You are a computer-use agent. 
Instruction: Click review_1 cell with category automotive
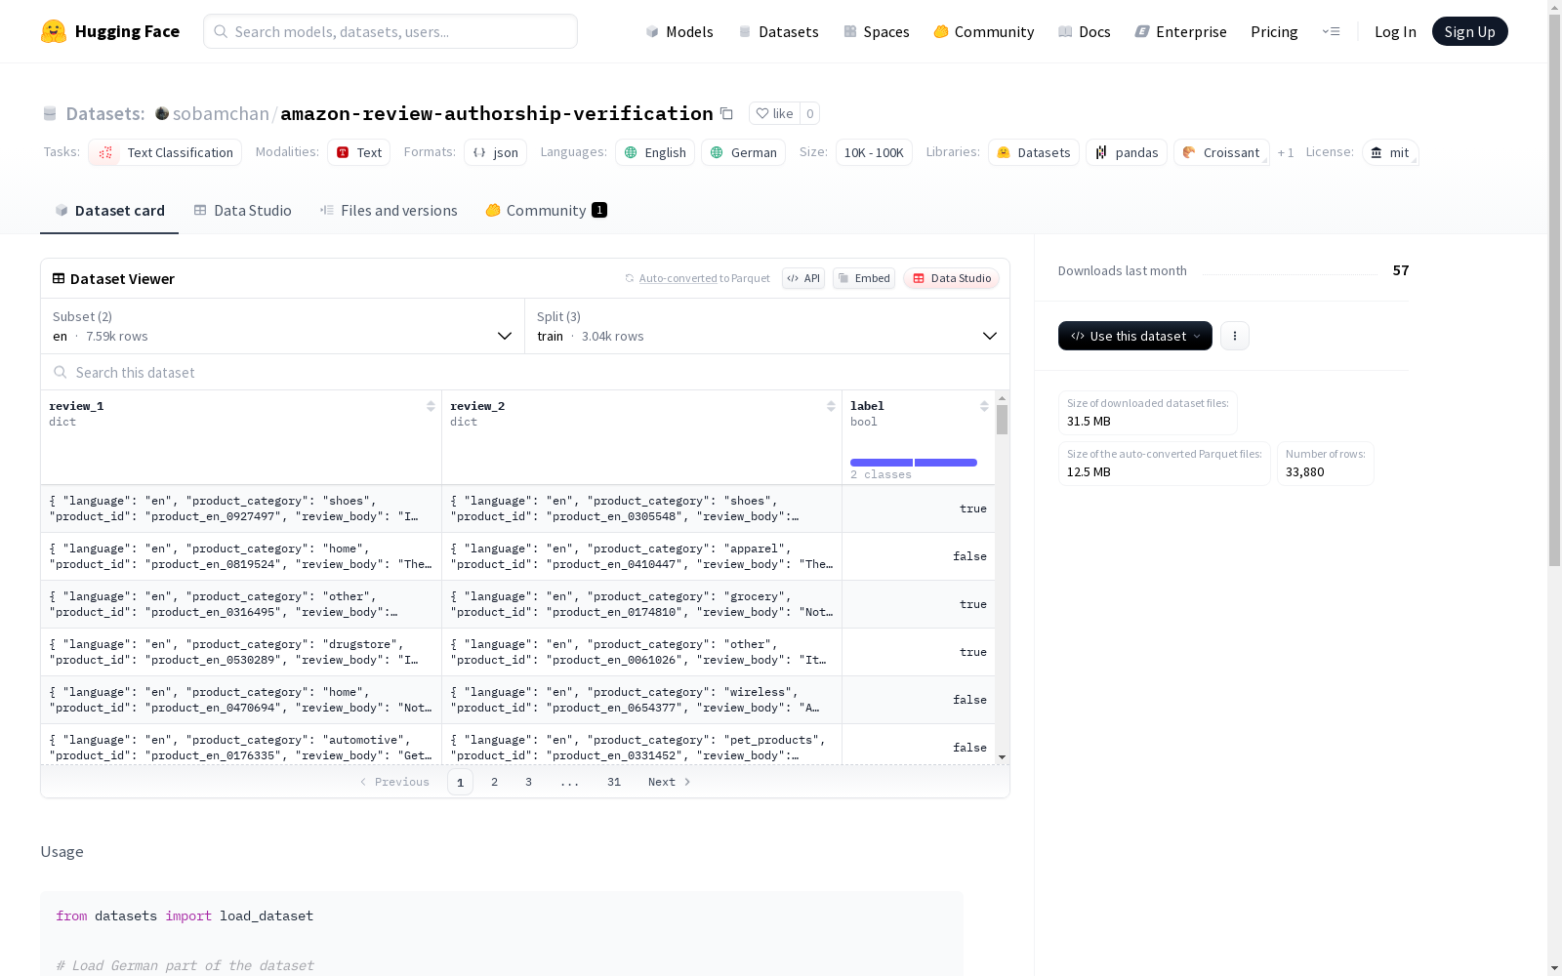click(x=241, y=745)
